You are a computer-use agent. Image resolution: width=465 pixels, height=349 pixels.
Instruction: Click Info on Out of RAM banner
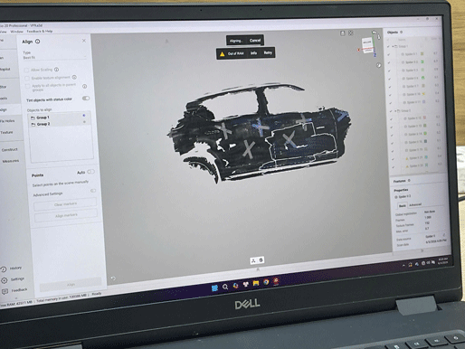253,53
